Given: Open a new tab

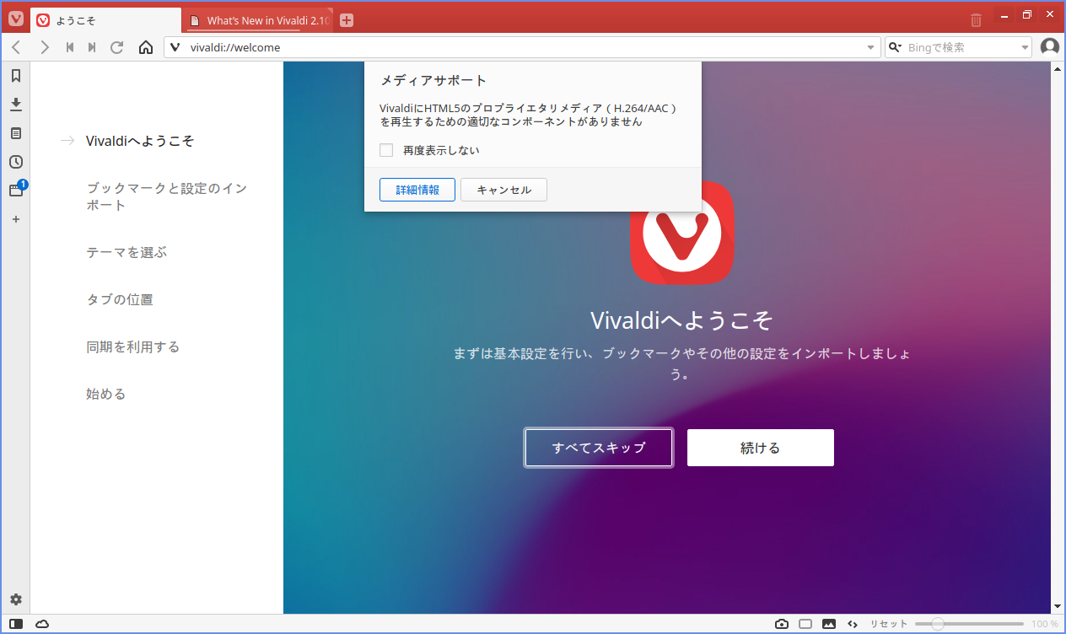Looking at the screenshot, I should pos(347,20).
